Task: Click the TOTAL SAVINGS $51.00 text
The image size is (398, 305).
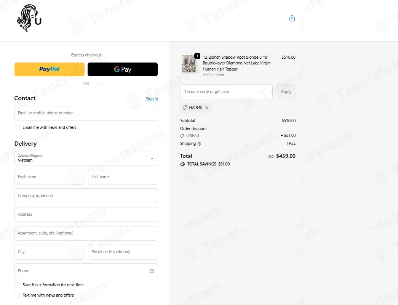Action: coord(208,164)
